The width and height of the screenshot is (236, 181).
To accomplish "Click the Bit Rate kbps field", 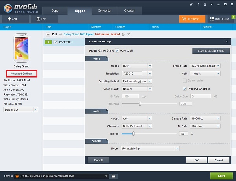I will tap(130, 96).
